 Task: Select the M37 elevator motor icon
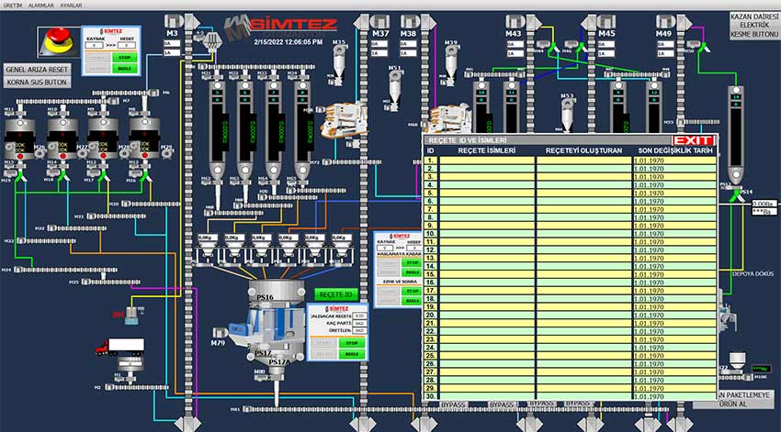(x=379, y=21)
